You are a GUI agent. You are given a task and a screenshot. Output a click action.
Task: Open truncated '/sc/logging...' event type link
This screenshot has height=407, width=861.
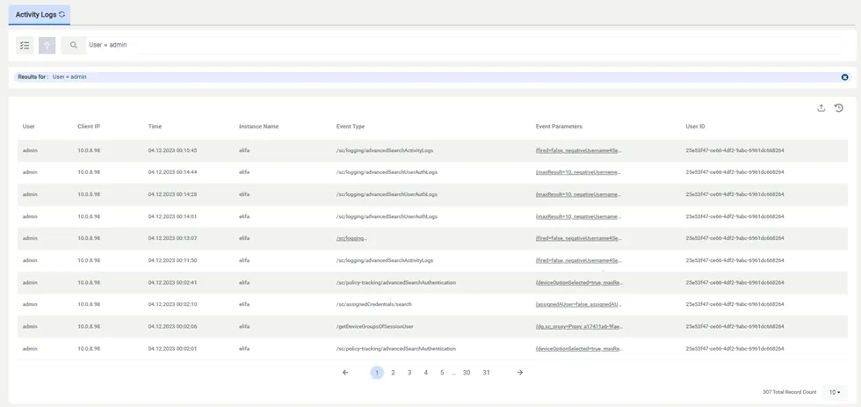coord(351,238)
